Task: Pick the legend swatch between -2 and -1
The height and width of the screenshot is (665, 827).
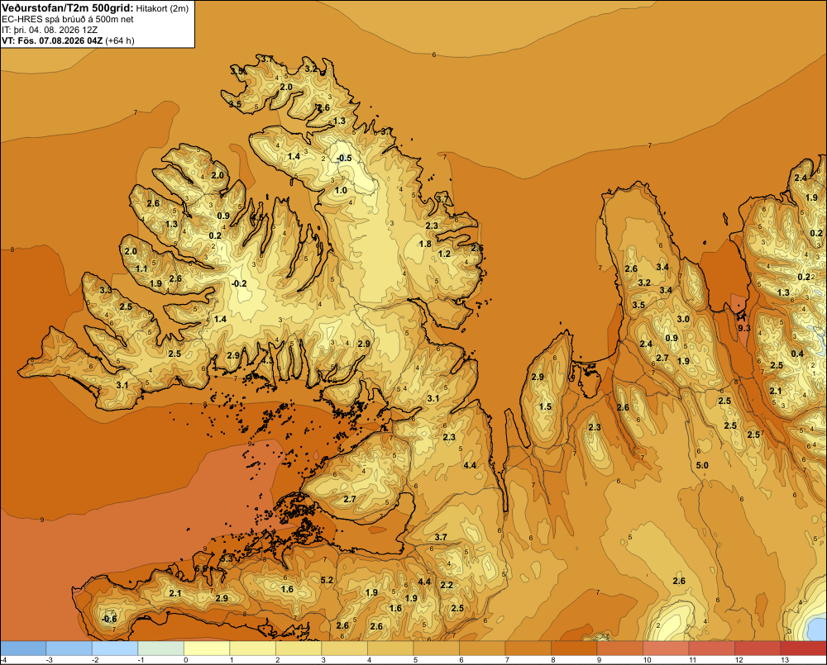Action: [x=115, y=648]
